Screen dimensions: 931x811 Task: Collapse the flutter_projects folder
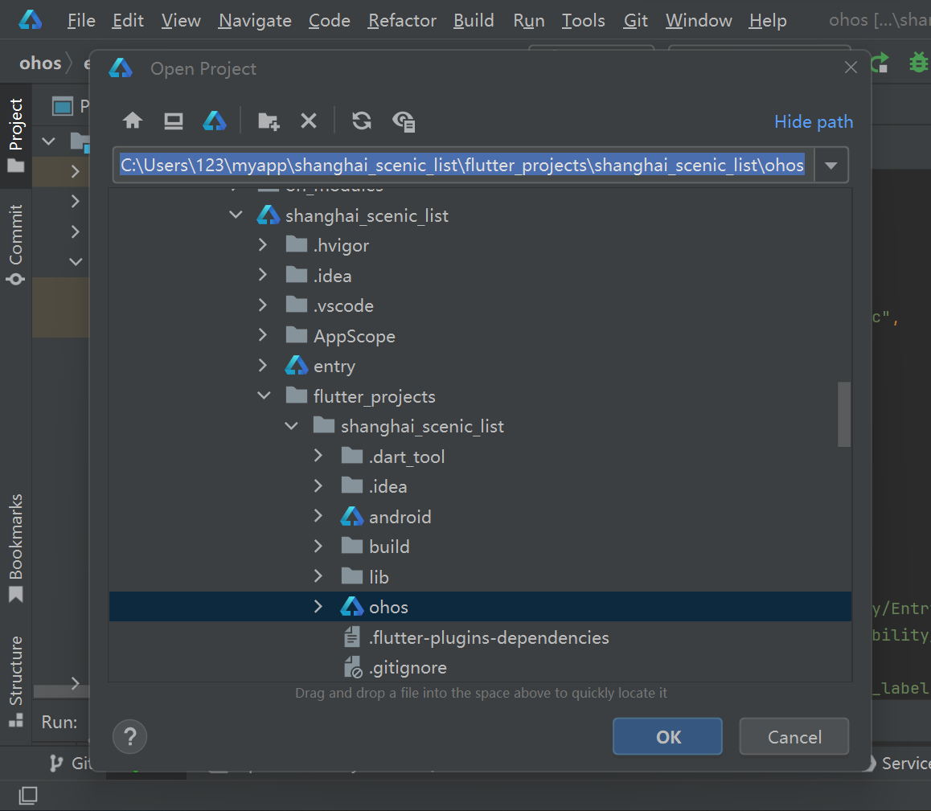click(264, 395)
